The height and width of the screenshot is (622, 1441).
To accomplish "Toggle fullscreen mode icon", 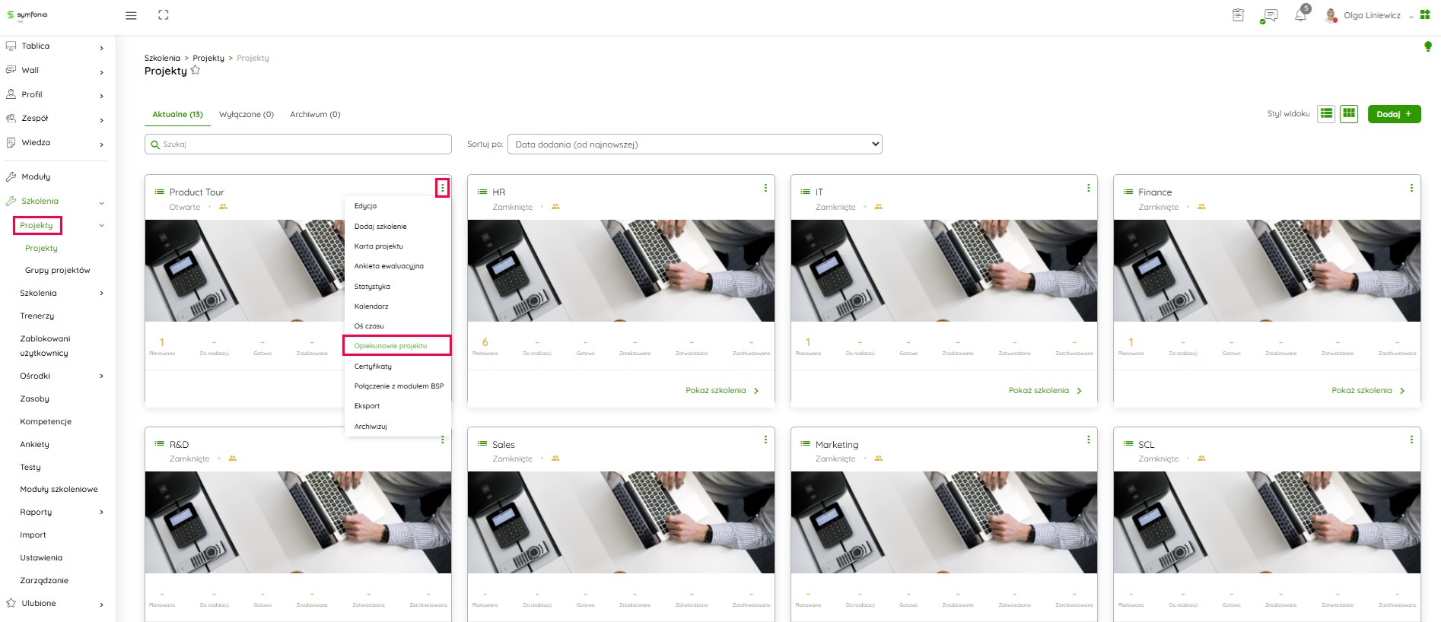I will point(164,15).
